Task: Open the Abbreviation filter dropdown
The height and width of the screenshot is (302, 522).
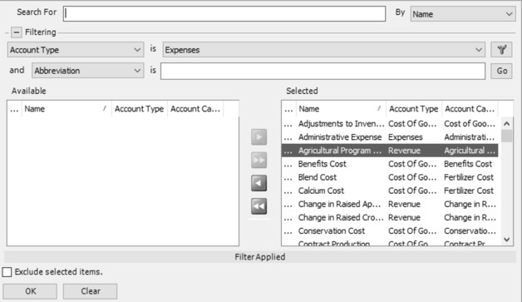Action: click(88, 71)
